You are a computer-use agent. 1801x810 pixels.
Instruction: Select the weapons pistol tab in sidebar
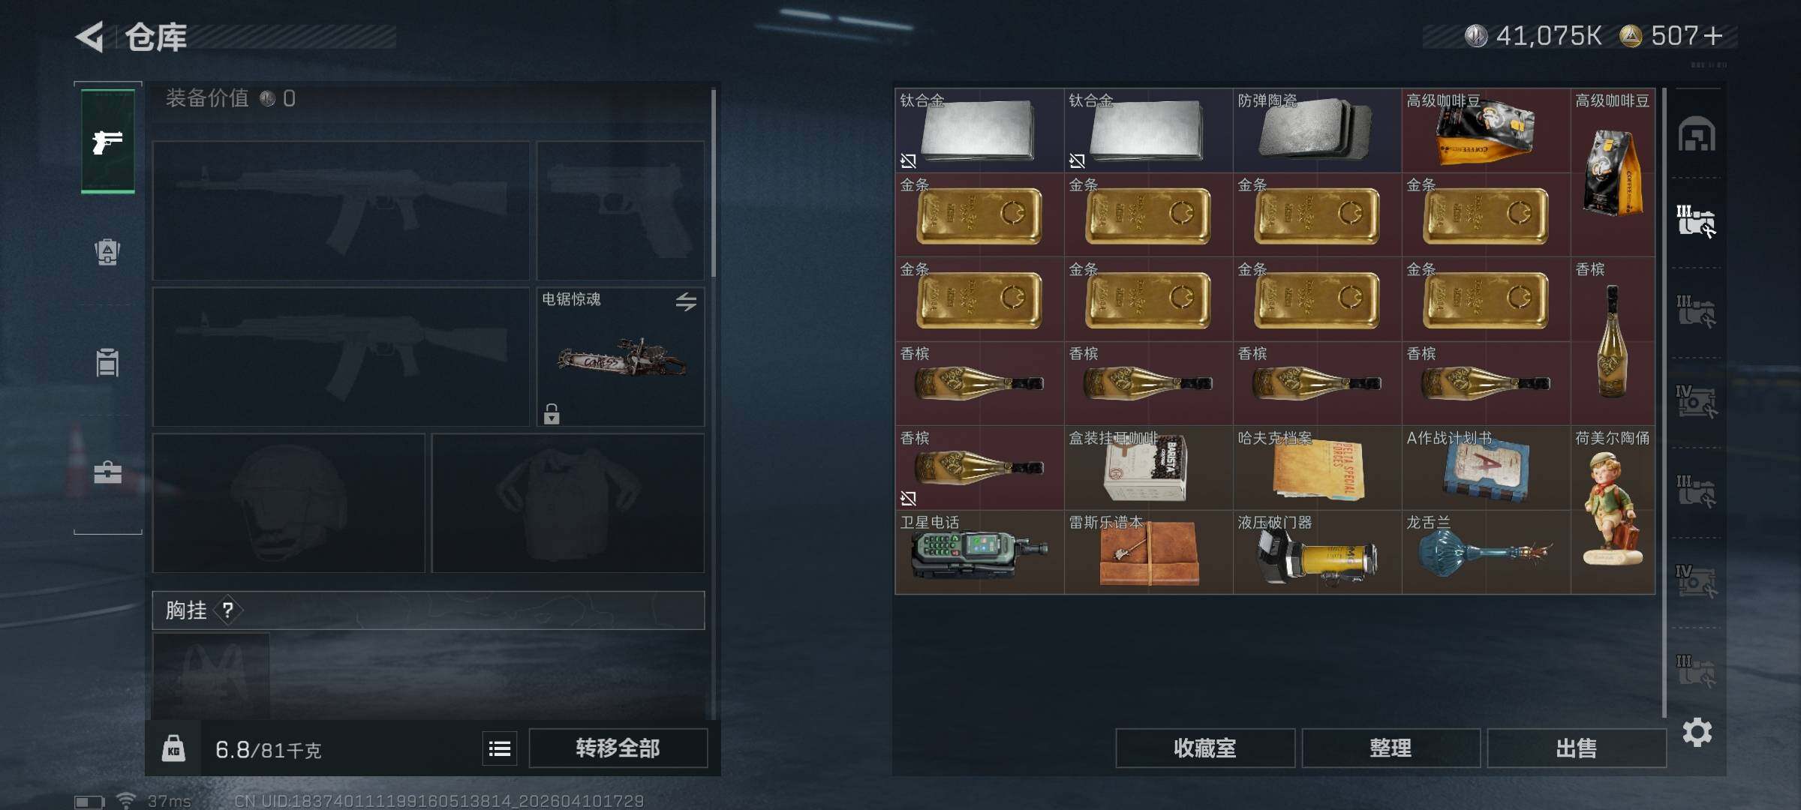click(108, 141)
